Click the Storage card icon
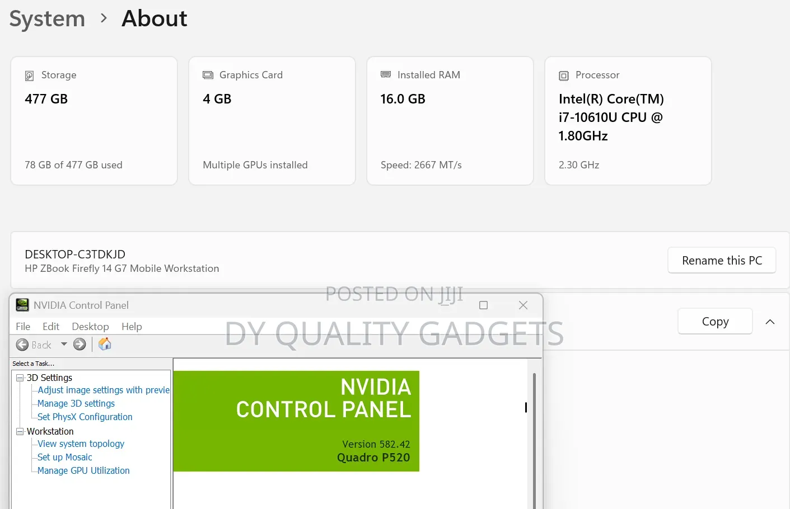790x509 pixels. coord(30,76)
